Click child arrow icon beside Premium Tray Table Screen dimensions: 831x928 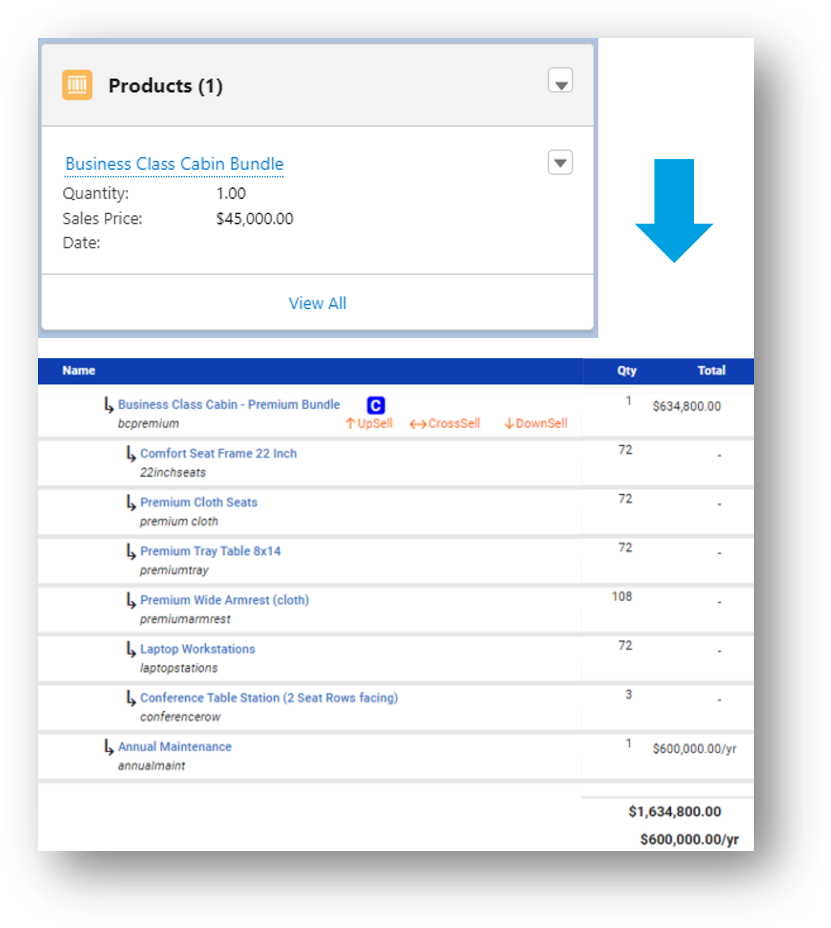(x=131, y=552)
